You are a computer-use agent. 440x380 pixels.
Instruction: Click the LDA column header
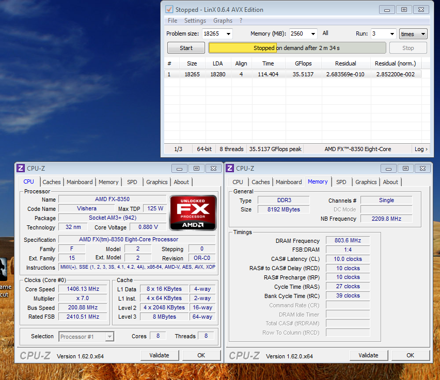(218, 63)
